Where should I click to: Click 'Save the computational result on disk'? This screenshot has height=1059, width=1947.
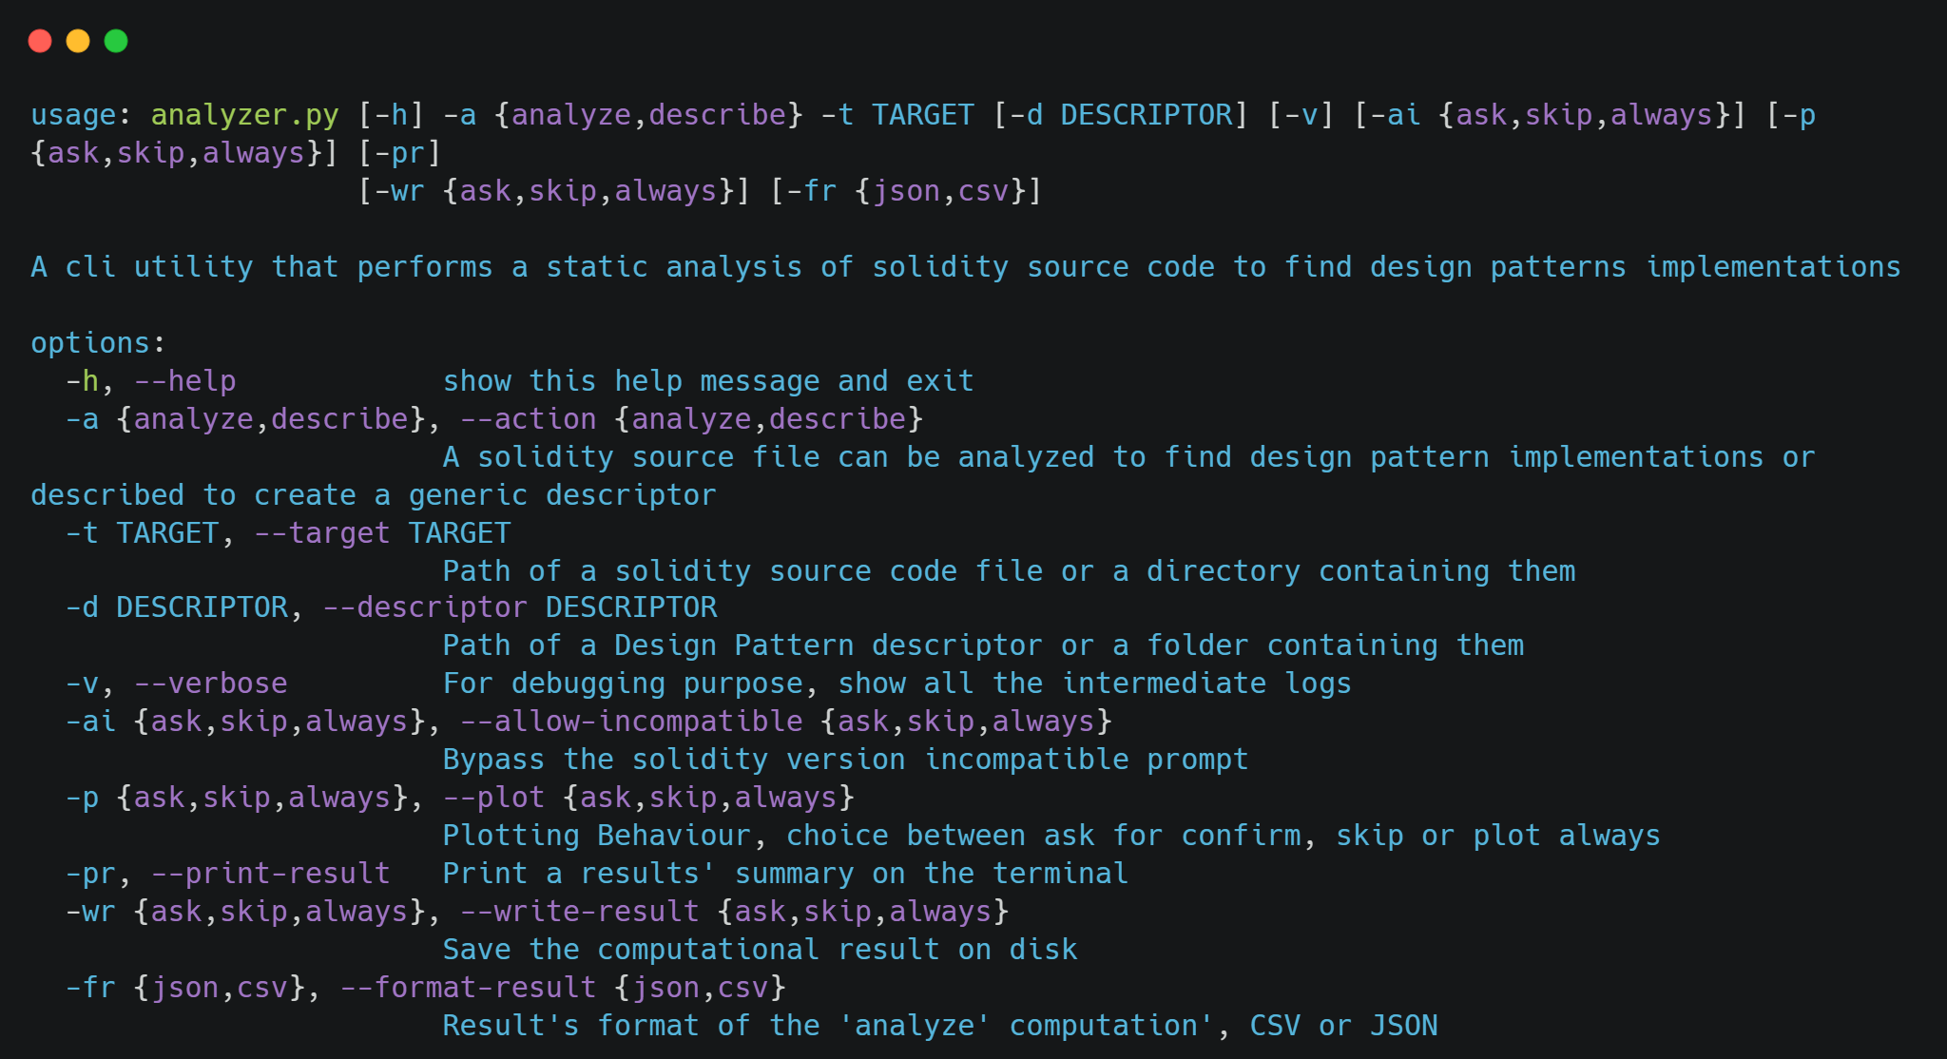(760, 950)
